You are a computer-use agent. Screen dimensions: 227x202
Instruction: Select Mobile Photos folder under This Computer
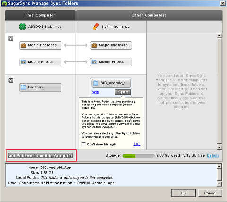pyautogui.click(x=40, y=62)
